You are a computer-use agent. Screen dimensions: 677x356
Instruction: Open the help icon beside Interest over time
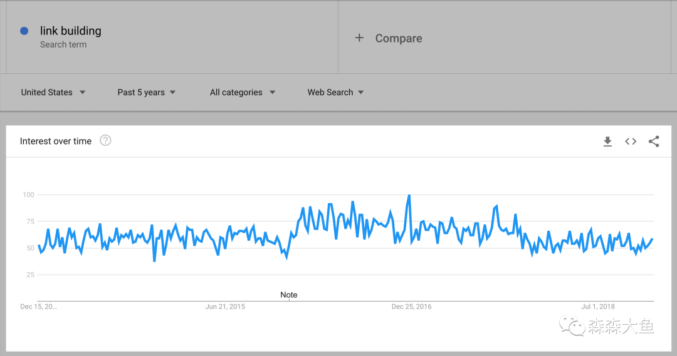pyautogui.click(x=105, y=141)
